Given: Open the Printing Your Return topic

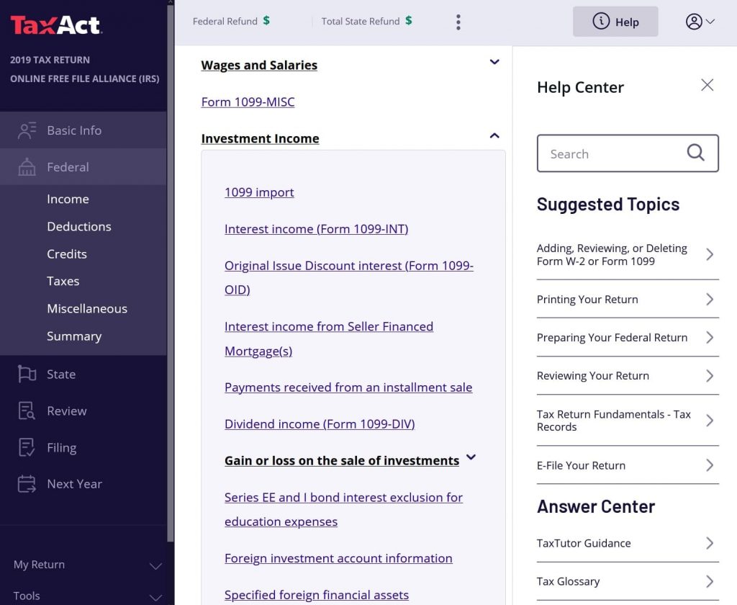Looking at the screenshot, I should click(628, 299).
